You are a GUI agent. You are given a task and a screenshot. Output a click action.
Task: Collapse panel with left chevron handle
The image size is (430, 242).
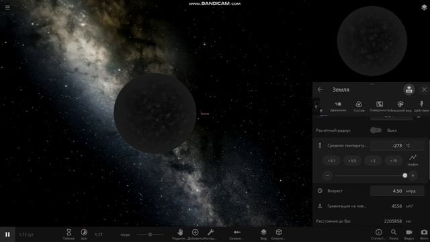(x=316, y=106)
